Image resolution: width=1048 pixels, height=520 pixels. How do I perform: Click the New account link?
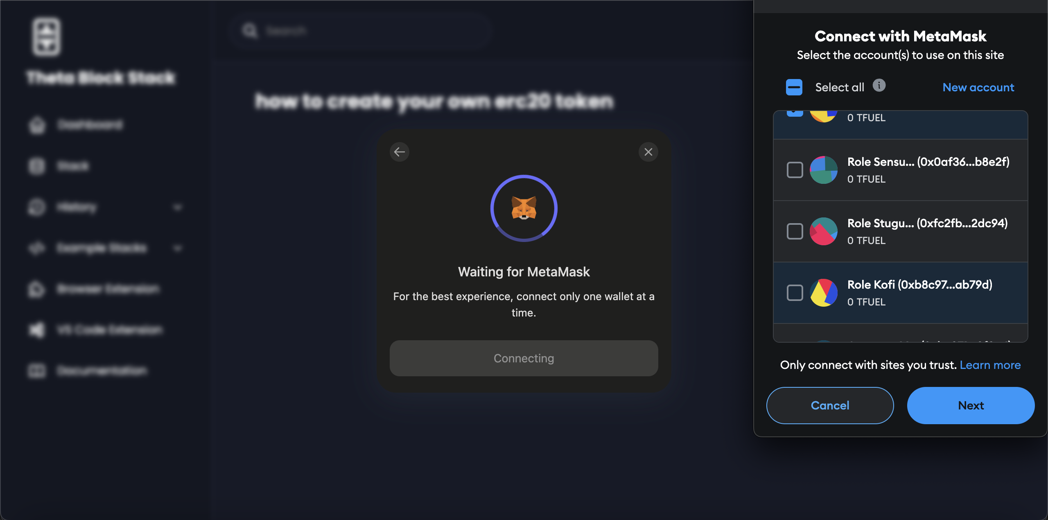tap(978, 87)
